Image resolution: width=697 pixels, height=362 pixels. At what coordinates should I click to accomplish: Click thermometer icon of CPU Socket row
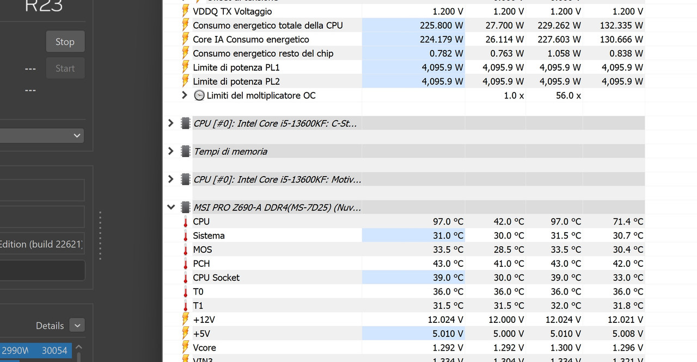pyautogui.click(x=185, y=277)
